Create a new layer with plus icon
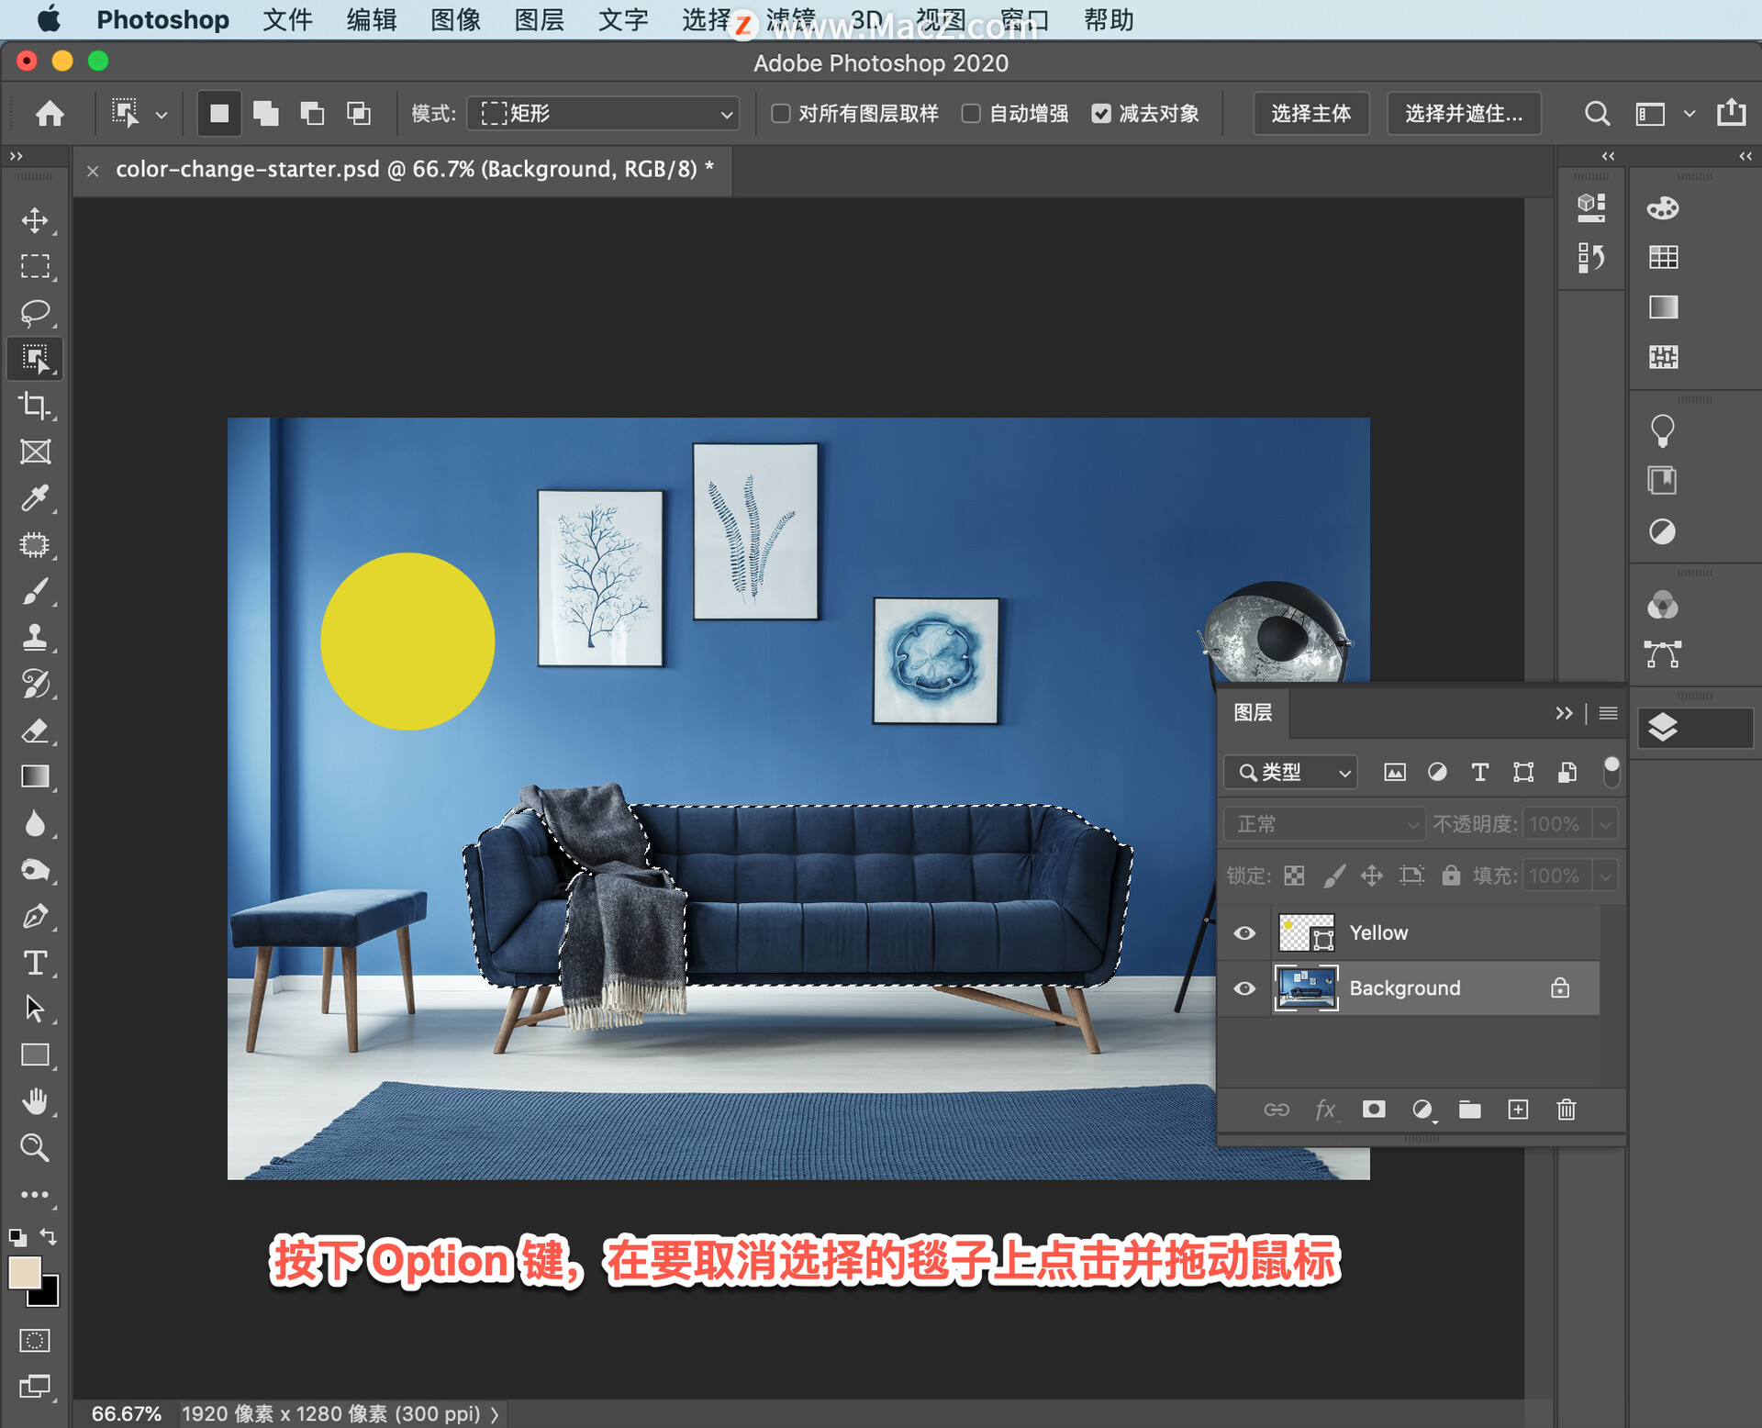Viewport: 1762px width, 1428px height. coord(1518,1110)
